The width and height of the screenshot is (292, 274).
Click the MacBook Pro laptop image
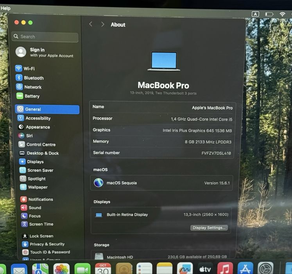[164, 61]
